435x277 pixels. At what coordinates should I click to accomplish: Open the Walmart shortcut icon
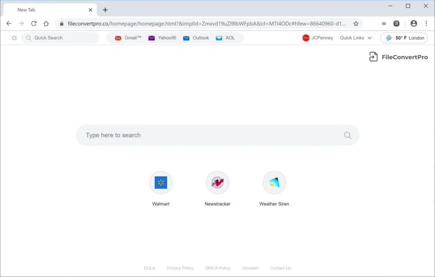pos(161,183)
